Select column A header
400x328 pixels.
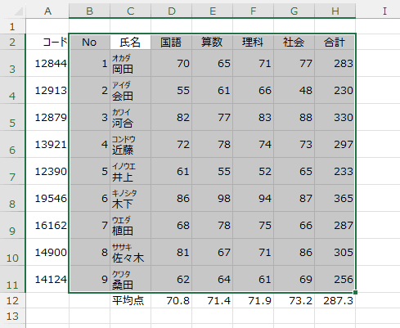[x=47, y=11]
